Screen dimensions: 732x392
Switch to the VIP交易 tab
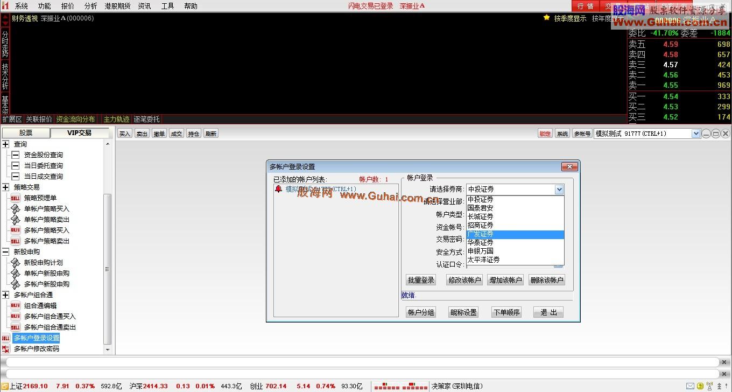[79, 133]
